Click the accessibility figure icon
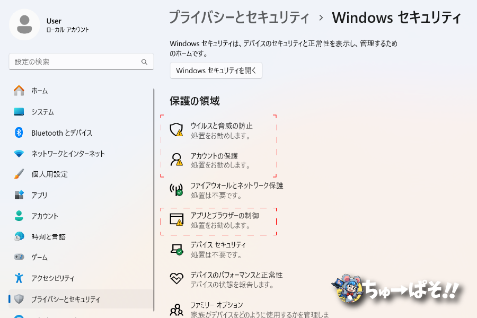 [x=19, y=278]
